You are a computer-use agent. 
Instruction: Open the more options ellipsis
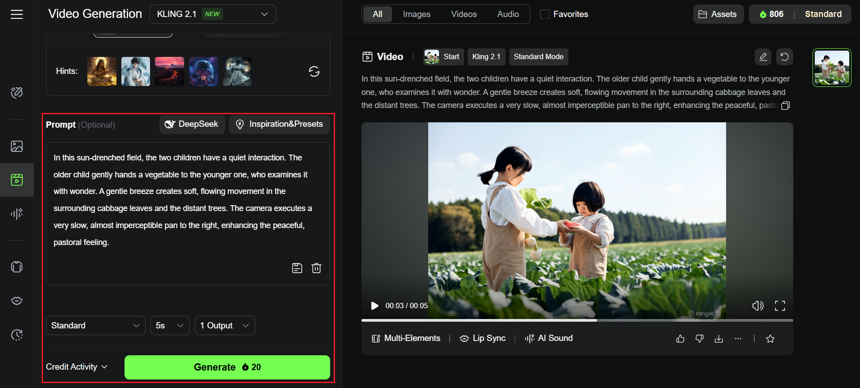pos(738,339)
